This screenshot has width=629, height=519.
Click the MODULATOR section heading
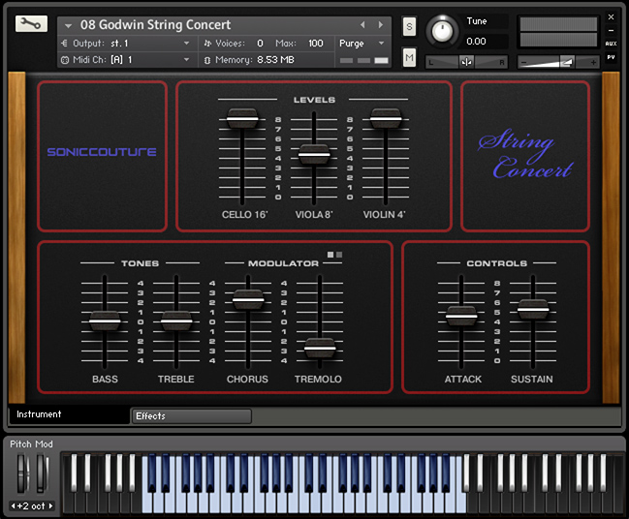pos(283,263)
